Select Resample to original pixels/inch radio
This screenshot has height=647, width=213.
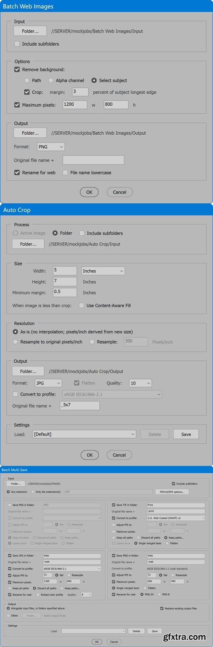tap(16, 342)
